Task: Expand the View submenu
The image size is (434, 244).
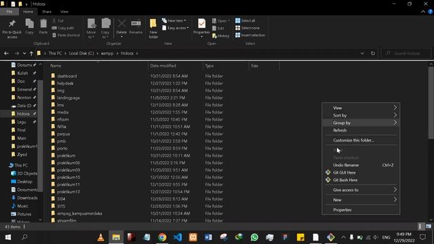Action: point(361,108)
